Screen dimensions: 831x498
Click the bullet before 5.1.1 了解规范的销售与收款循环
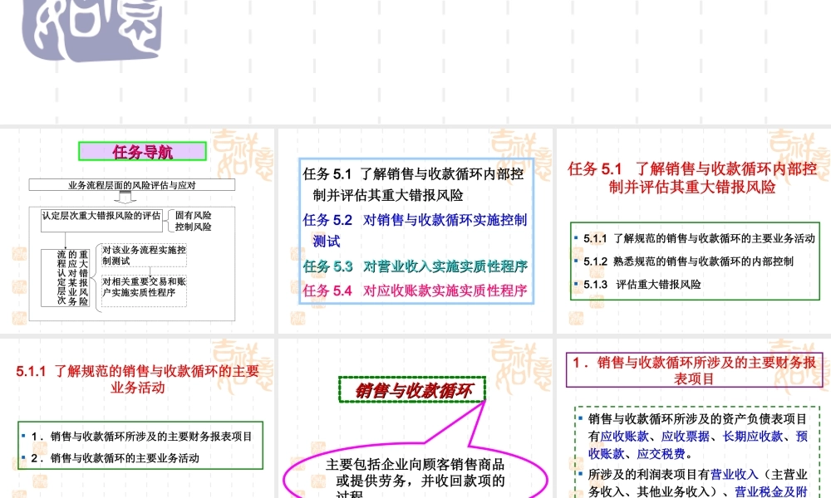tap(574, 236)
